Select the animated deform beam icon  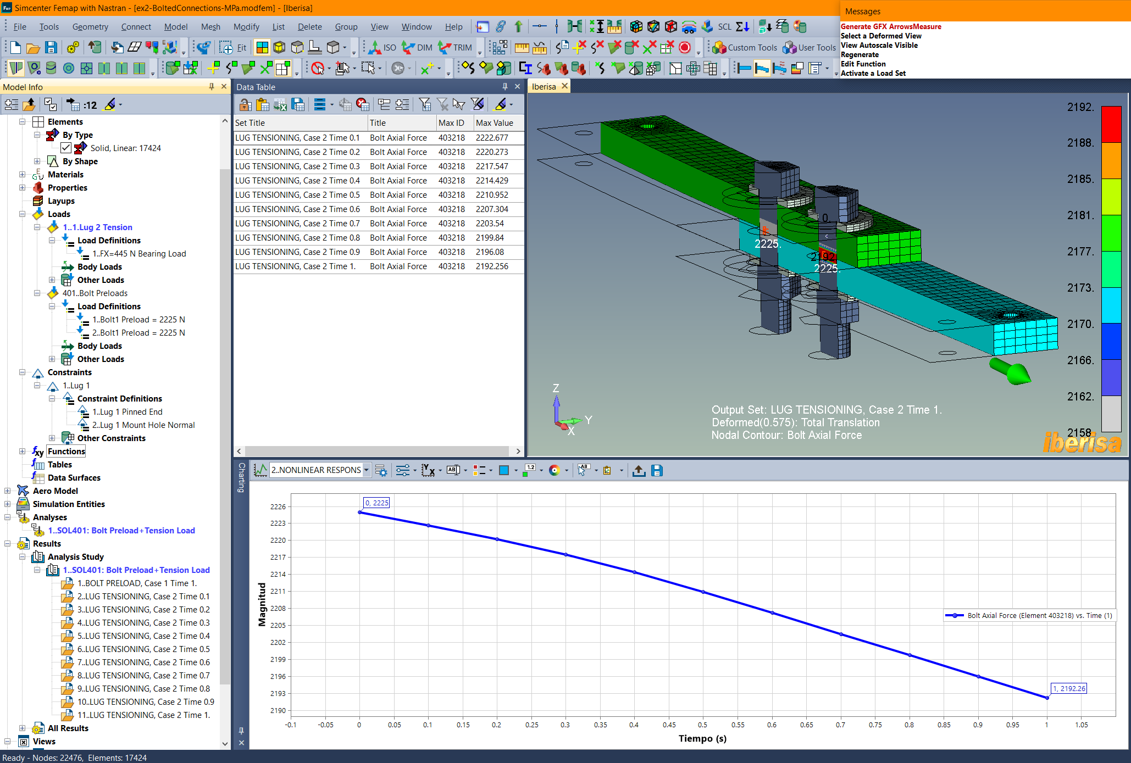(779, 68)
